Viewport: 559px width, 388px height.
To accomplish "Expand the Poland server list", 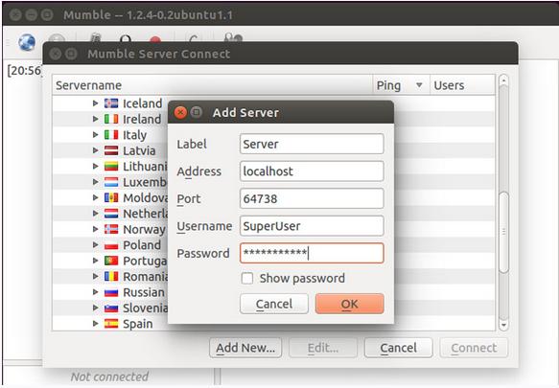I will [95, 244].
